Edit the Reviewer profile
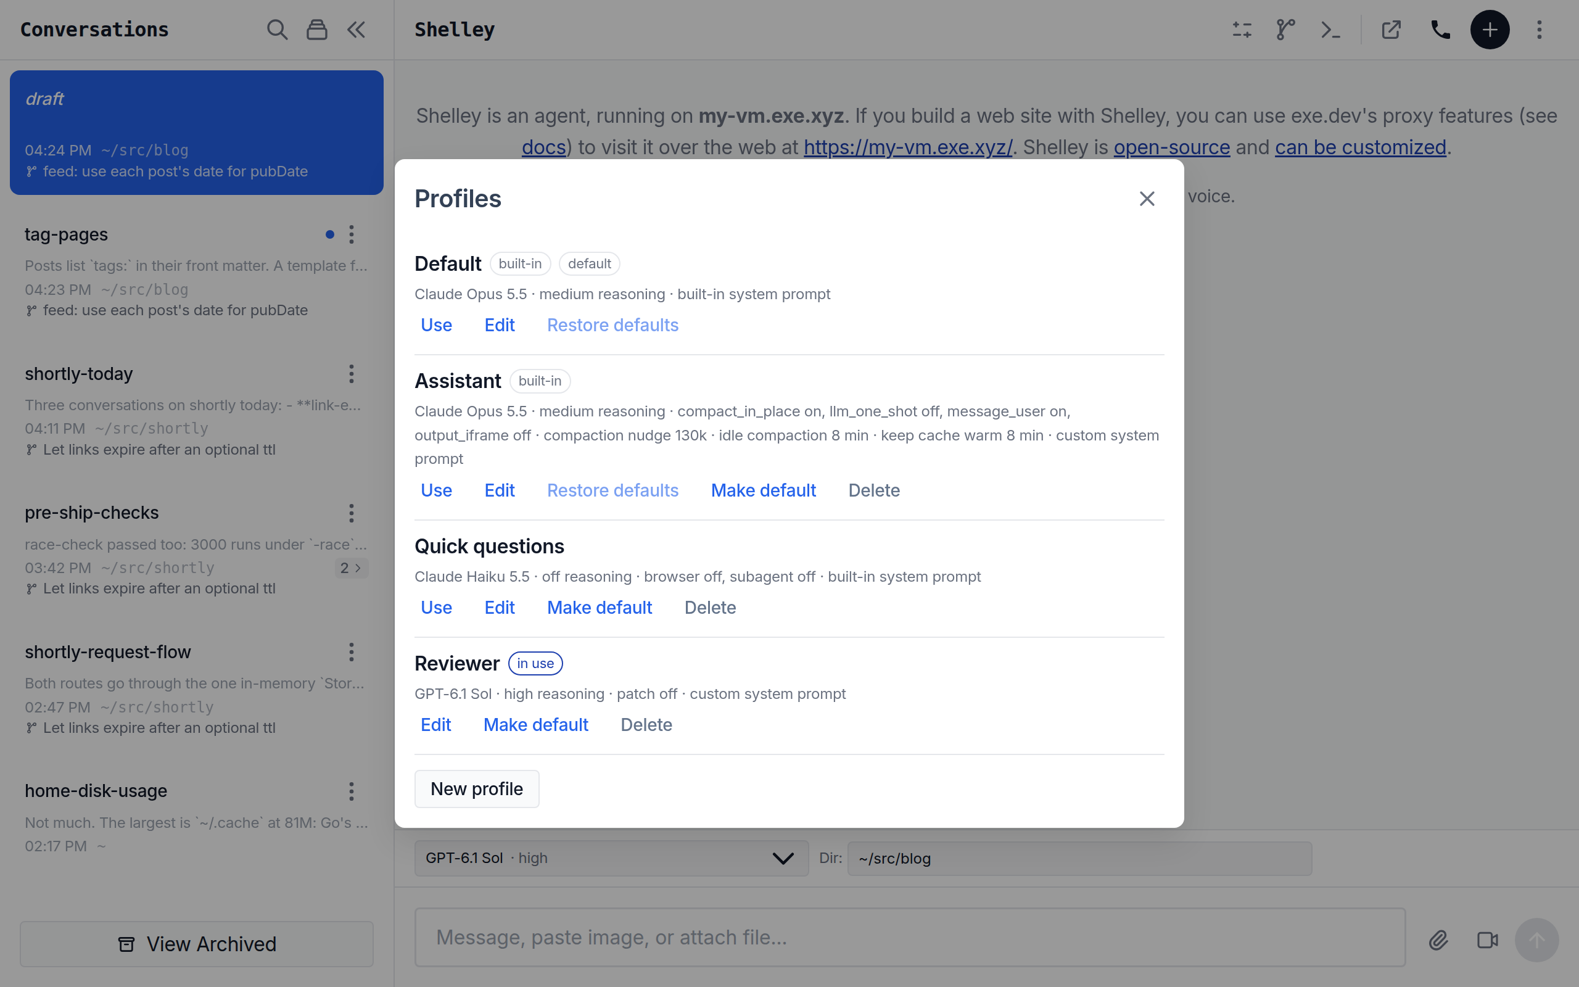 pyautogui.click(x=435, y=725)
